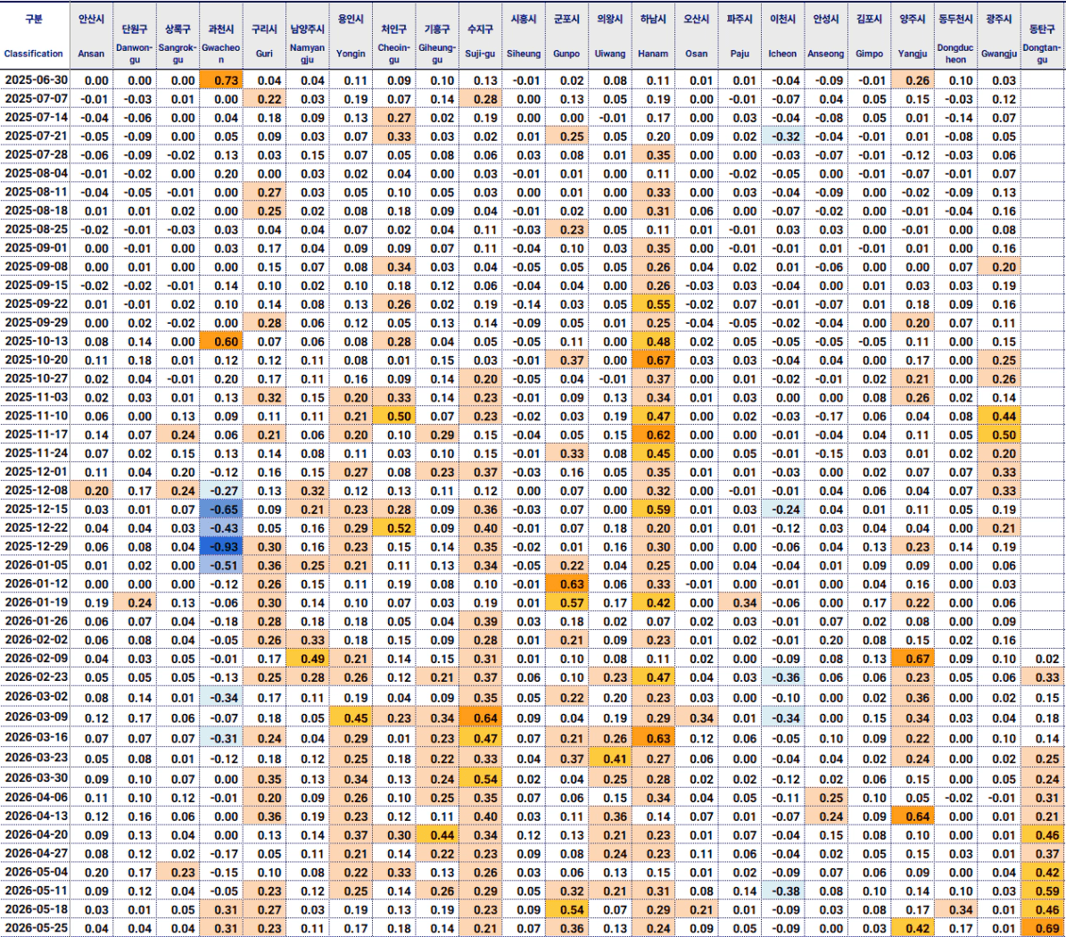
Task: Click Gwacheon's -0.65 cell on 2025-12-15
Action: click(221, 510)
